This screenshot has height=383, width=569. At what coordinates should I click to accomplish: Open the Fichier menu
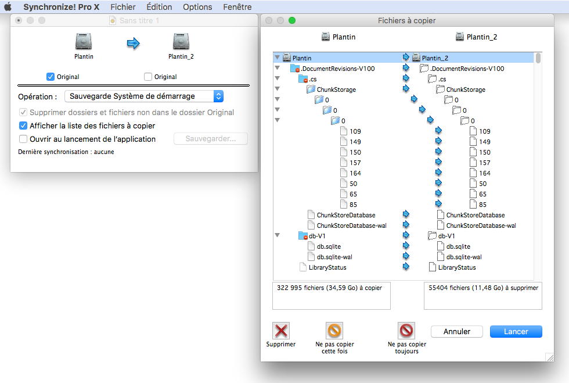click(123, 7)
